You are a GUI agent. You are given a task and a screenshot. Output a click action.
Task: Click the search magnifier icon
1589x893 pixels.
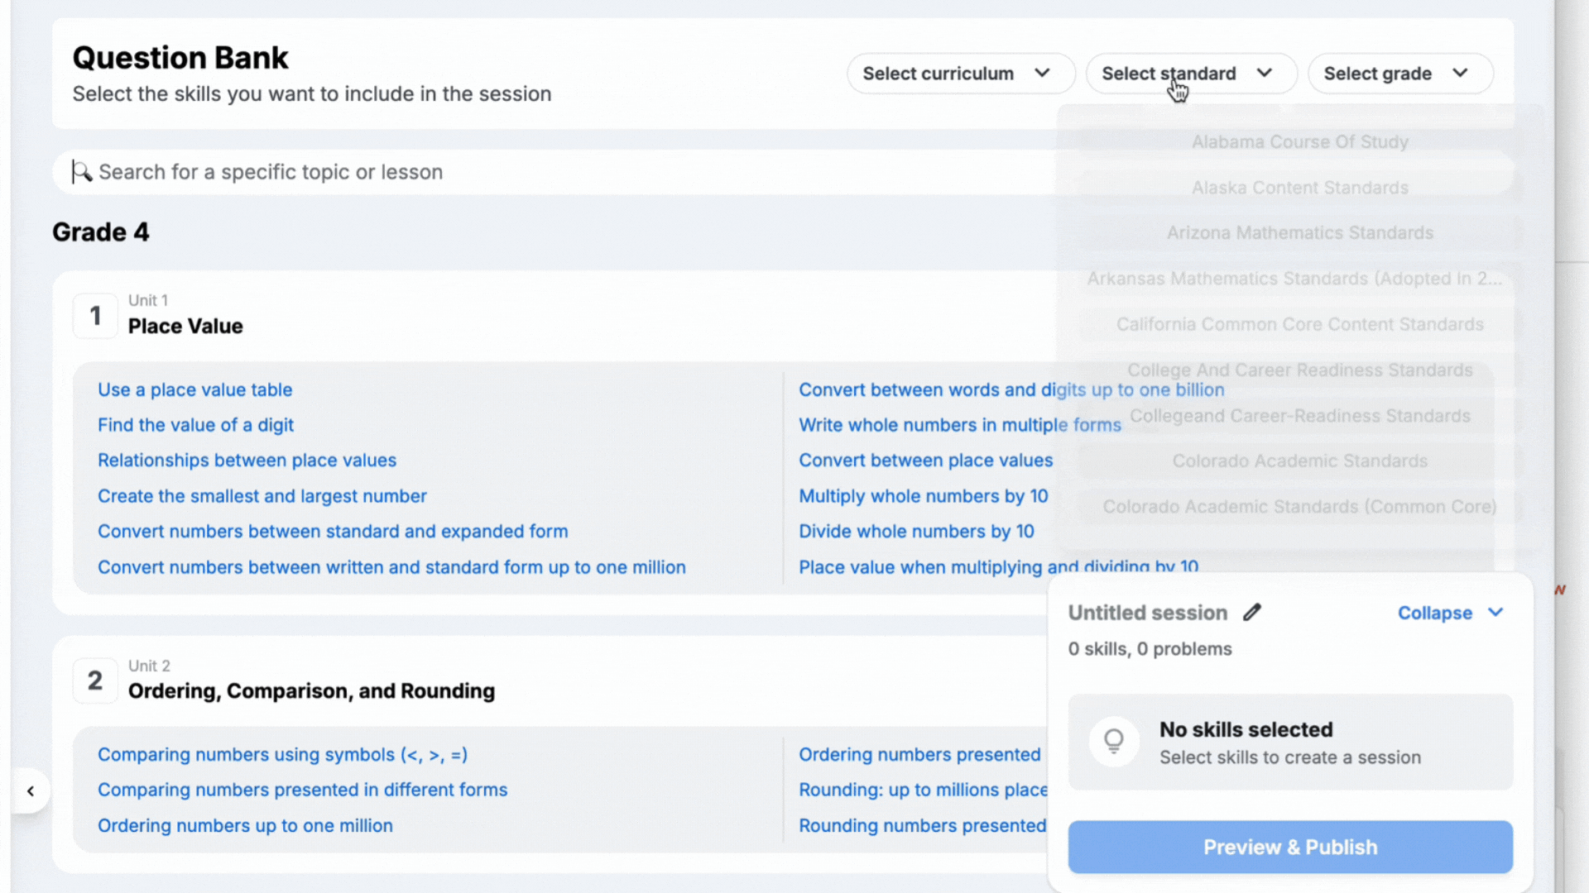(82, 172)
